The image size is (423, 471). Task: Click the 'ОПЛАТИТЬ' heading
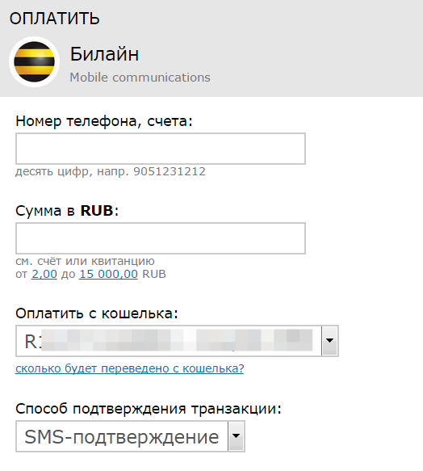click(x=54, y=19)
